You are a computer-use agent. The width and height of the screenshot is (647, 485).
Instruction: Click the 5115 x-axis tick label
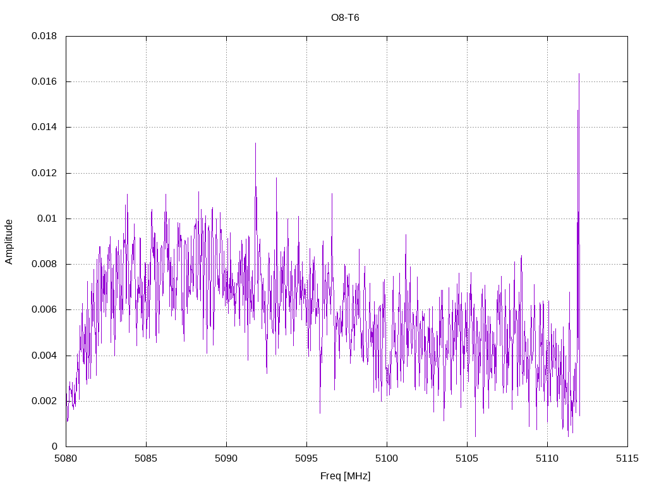627,458
